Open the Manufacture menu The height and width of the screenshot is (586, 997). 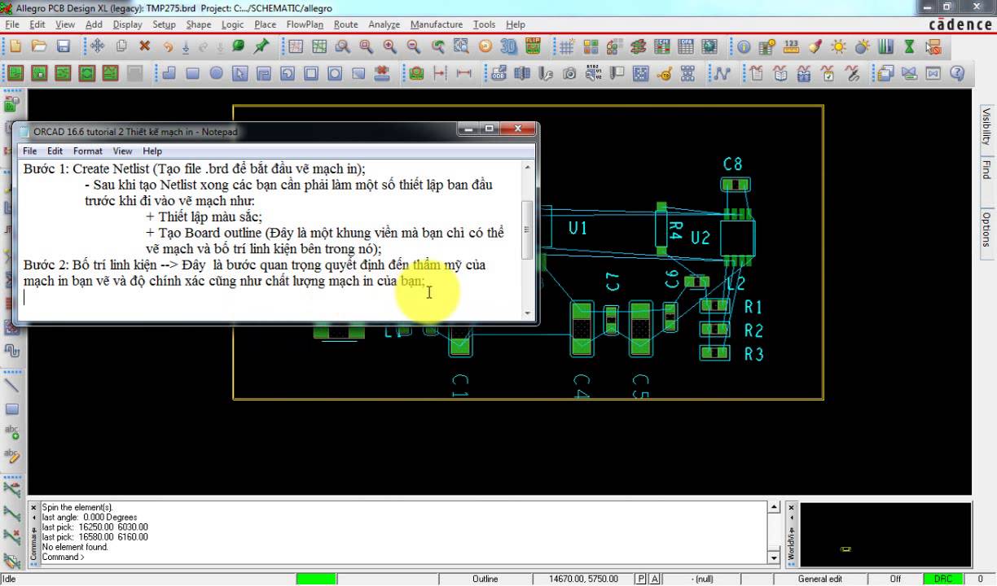coord(436,24)
